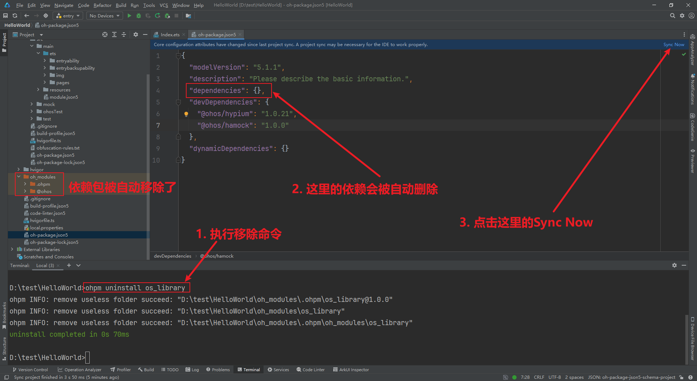Viewport: 697px width, 381px height.
Task: Add a new terminal tab with plus
Action: [69, 265]
